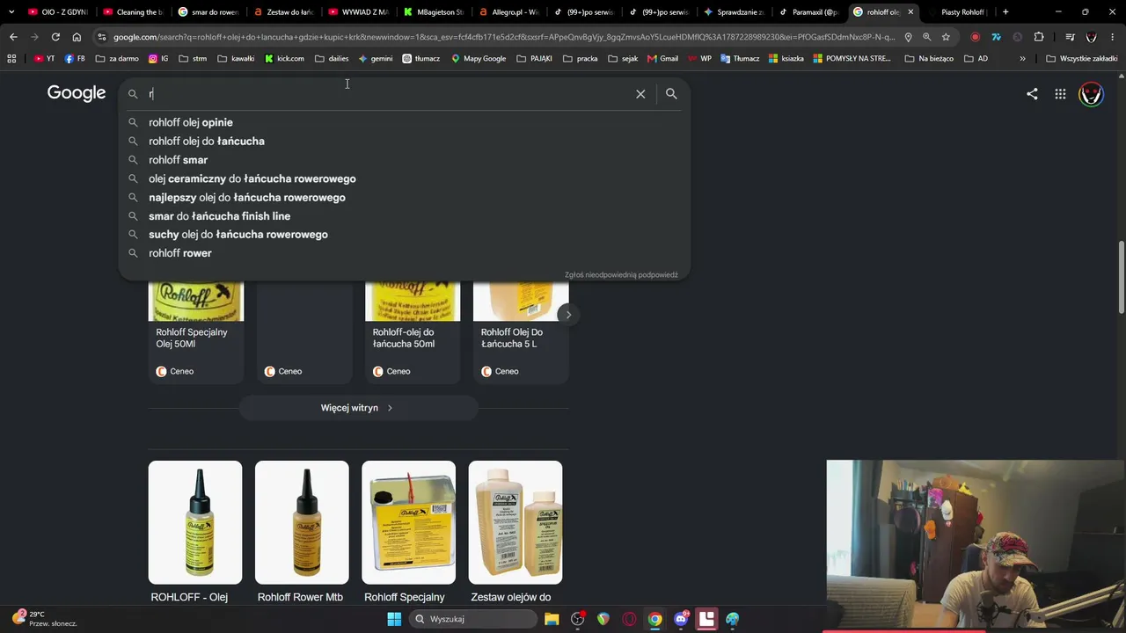The image size is (1126, 633).
Task: Open Chrome from the taskbar
Action: [x=655, y=619]
